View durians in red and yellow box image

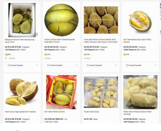pos(61,92)
